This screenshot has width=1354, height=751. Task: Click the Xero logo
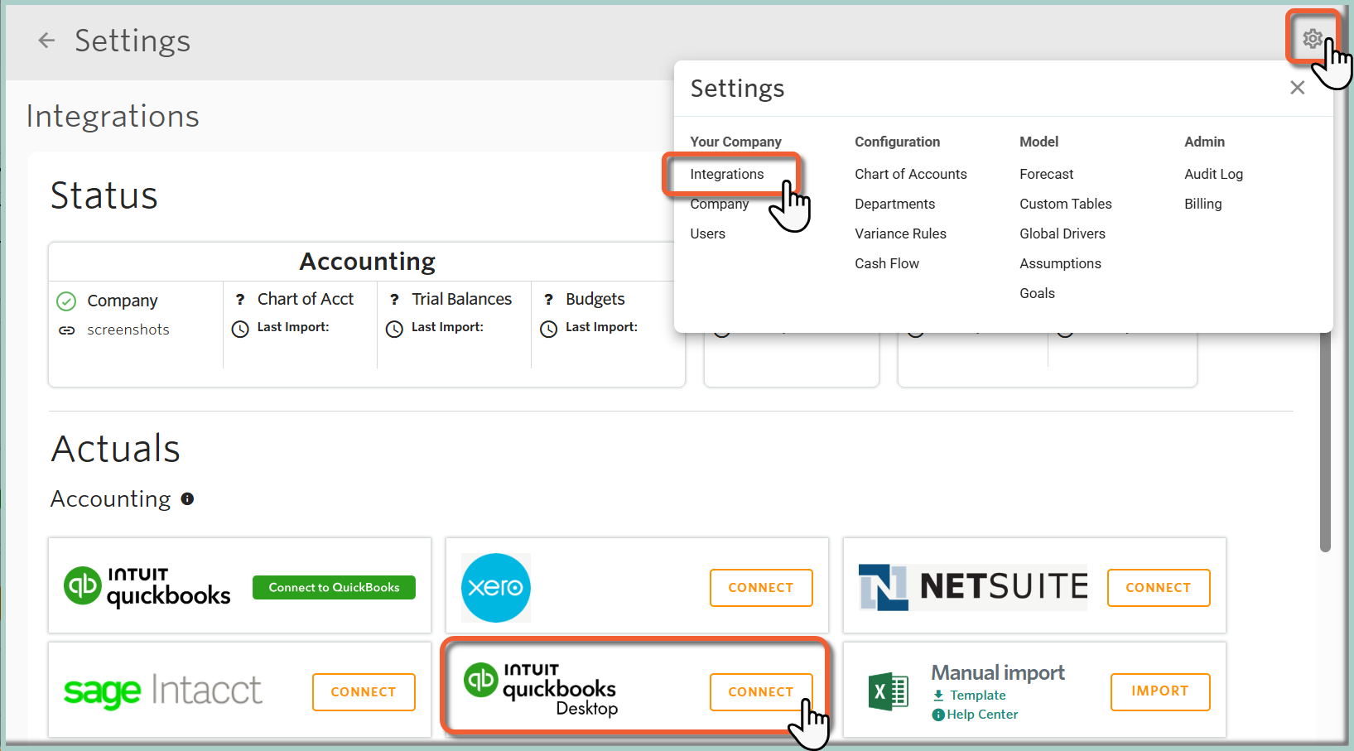(495, 587)
